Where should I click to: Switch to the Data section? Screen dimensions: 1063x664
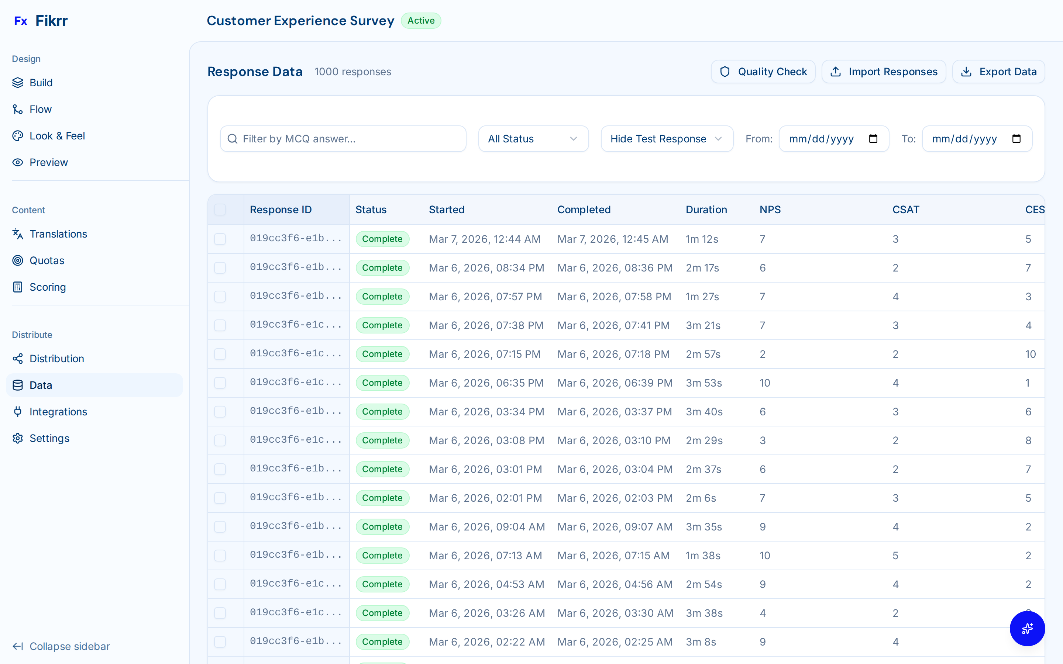[41, 385]
